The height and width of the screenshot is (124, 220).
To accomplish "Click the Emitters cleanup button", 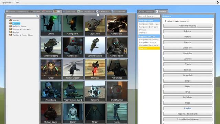I will (x=188, y=70).
